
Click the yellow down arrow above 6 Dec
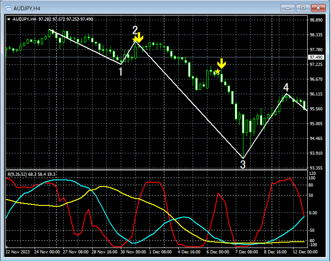pos(221,64)
